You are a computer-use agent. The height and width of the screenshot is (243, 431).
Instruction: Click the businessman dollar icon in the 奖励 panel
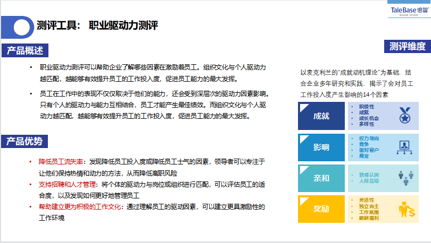(407, 209)
